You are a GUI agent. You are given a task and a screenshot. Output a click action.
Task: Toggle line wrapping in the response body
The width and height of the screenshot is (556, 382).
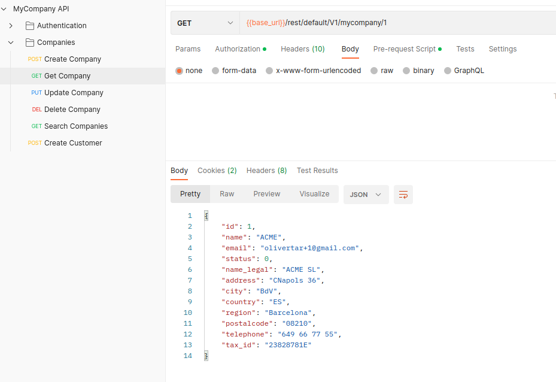tap(403, 194)
